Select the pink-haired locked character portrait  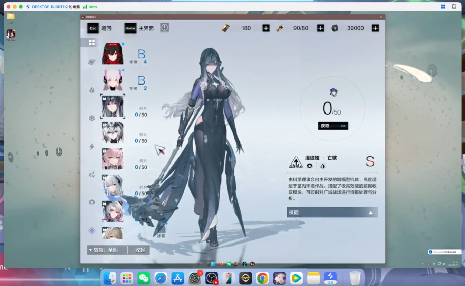pos(113,159)
